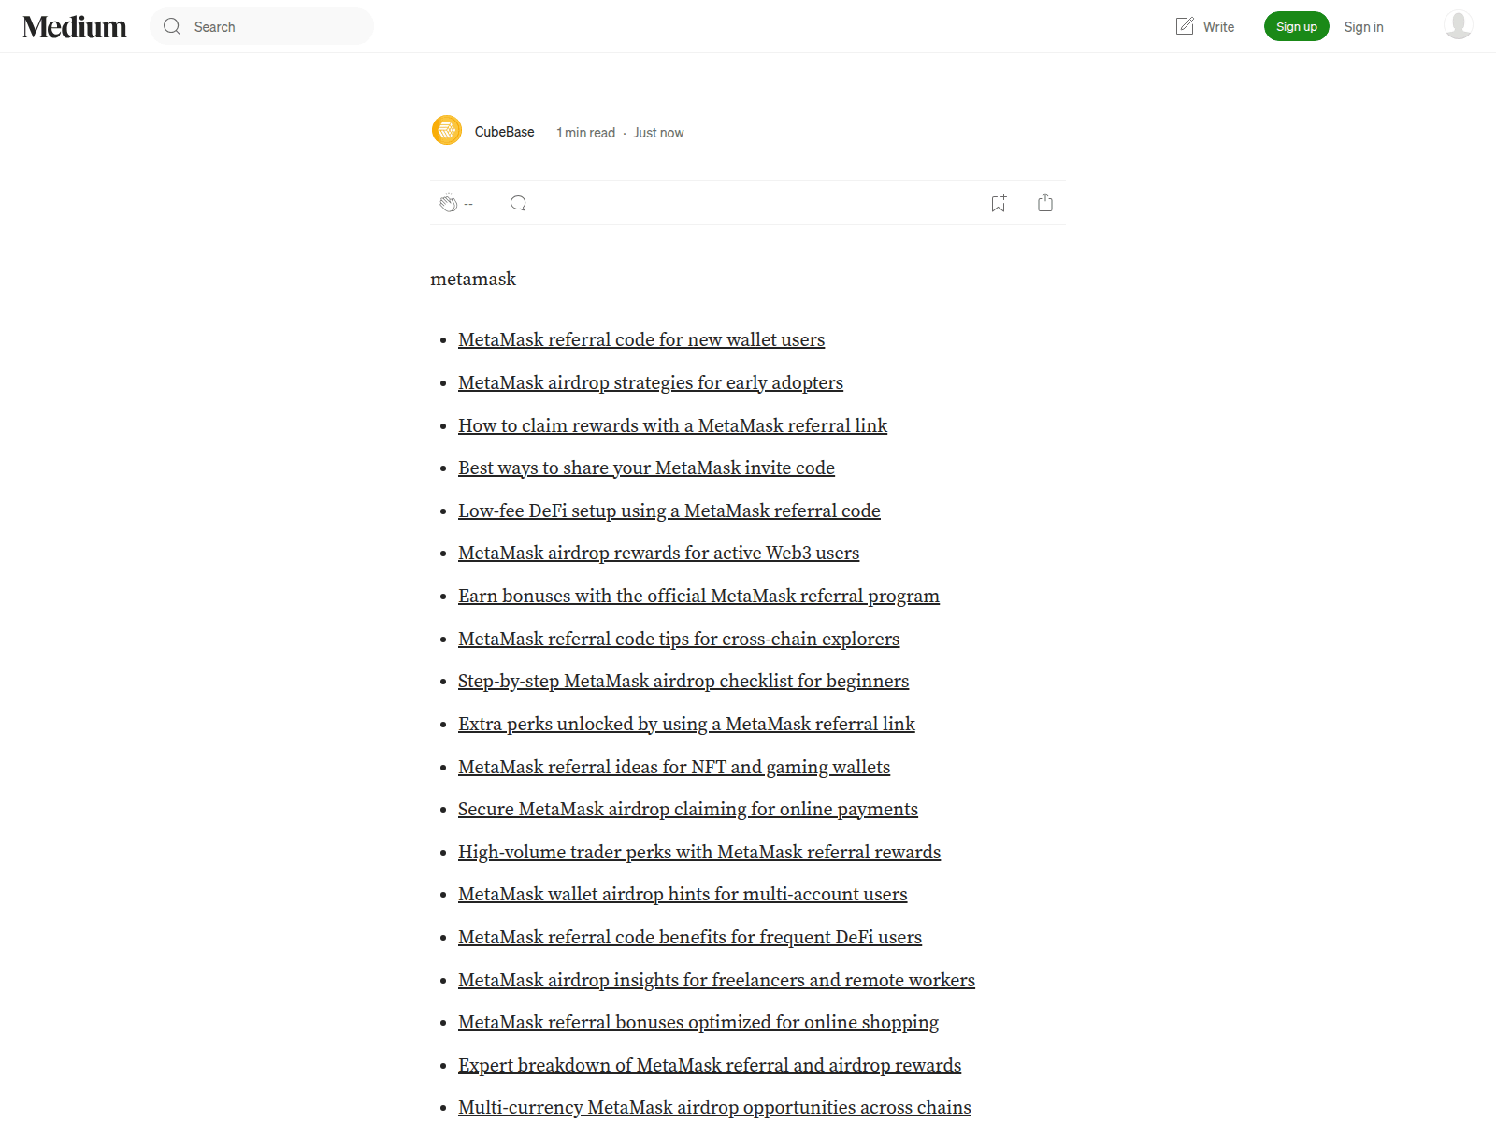Open 'MetaMask referral bonuses optimized for online shopping'
Screen dimensions: 1496x1122
click(x=698, y=1023)
